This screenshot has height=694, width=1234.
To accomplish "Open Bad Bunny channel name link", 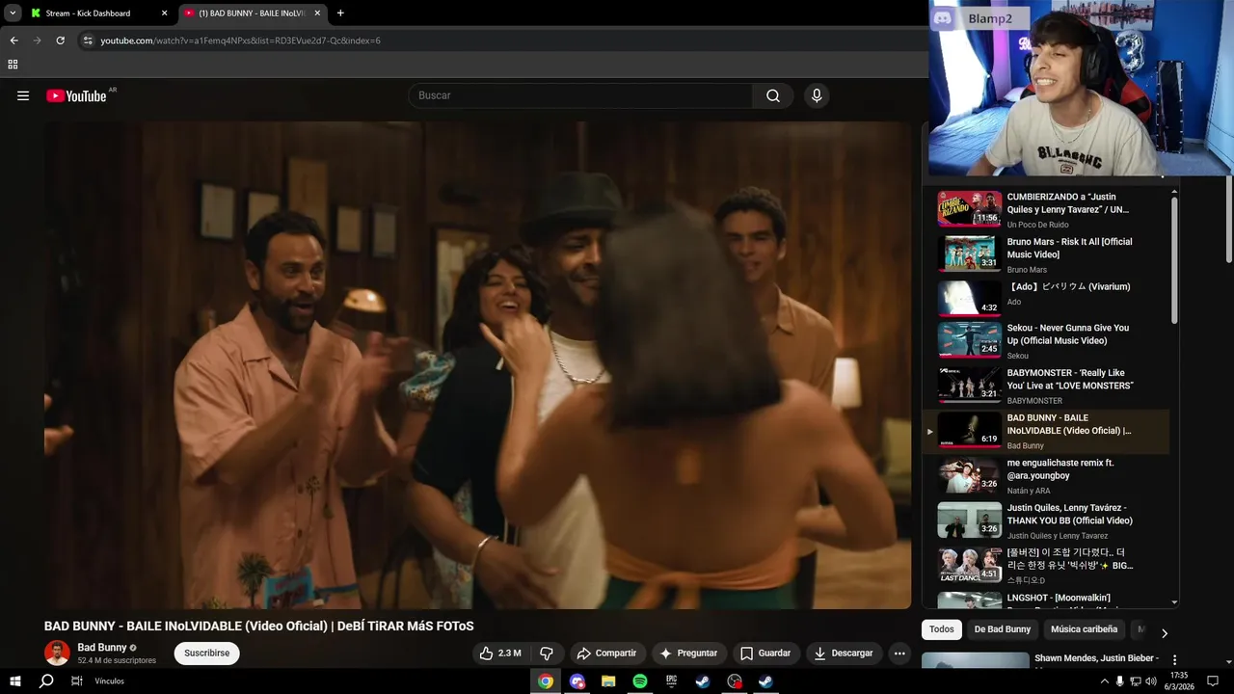I will click(102, 648).
